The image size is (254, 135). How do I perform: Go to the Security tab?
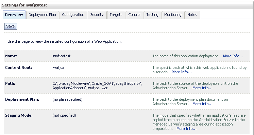(97, 15)
